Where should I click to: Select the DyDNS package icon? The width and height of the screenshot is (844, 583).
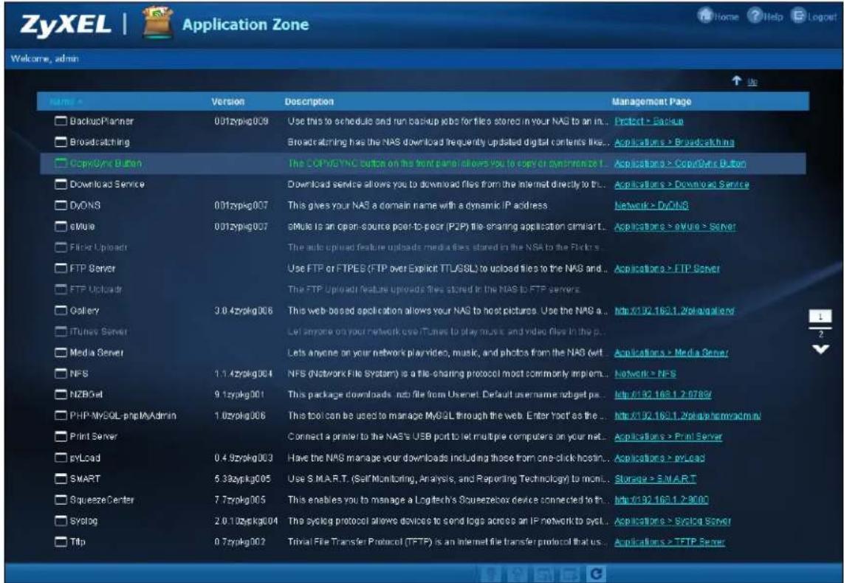61,205
